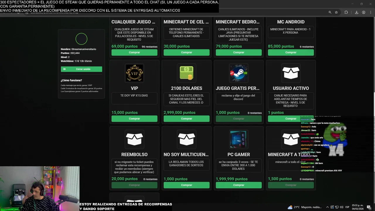
Task: Click Comprar under MINECRAFT BEDRO
Action: click(238, 52)
